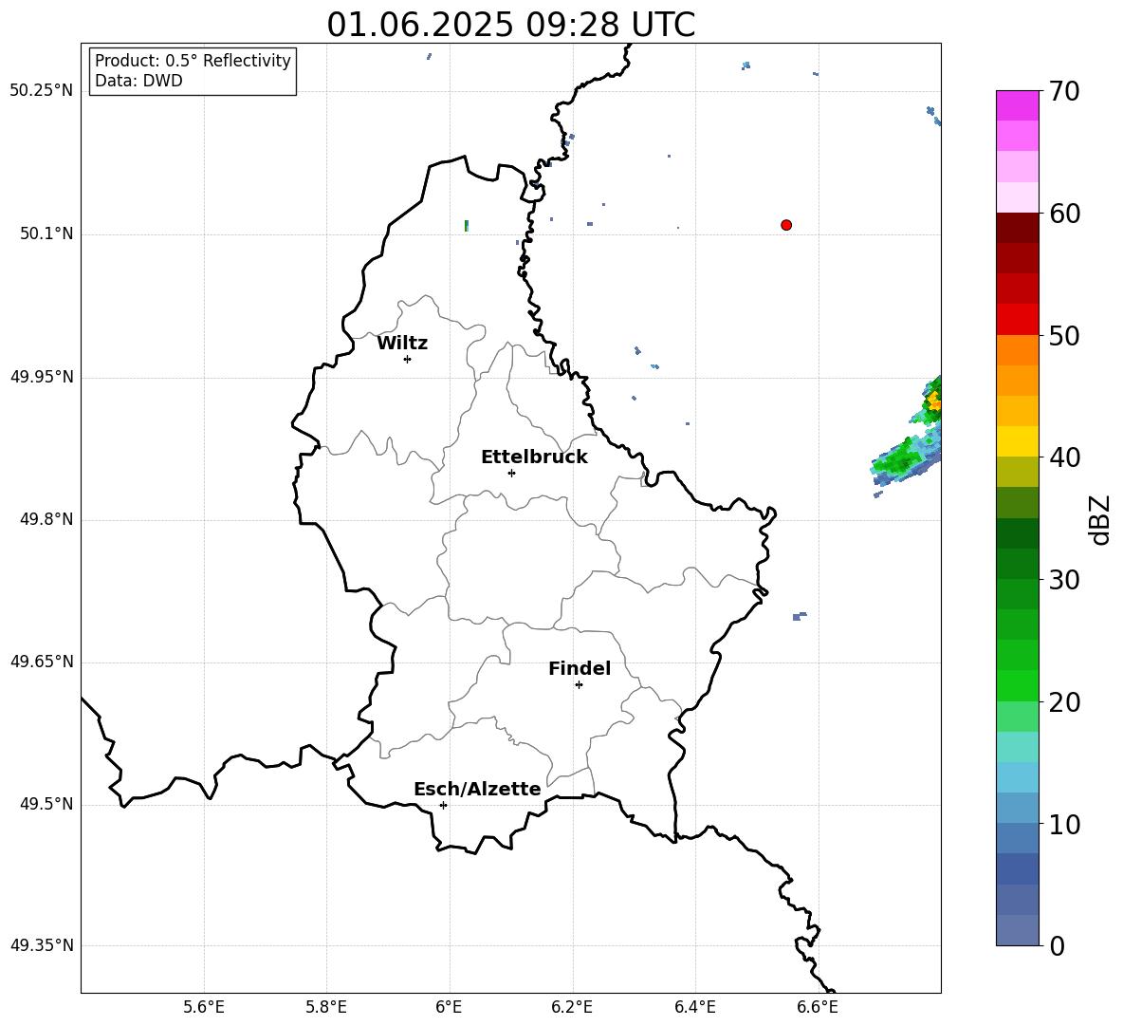Click the 6.6°E longitude label
Screen dimensions: 1123x1026
click(x=818, y=1007)
